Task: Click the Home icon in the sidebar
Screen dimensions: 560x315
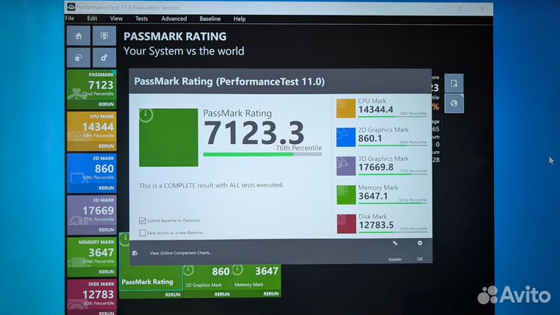Action: pos(78,37)
